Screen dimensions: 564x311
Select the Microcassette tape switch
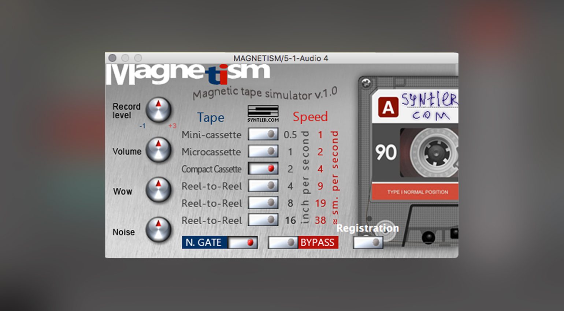pos(263,151)
